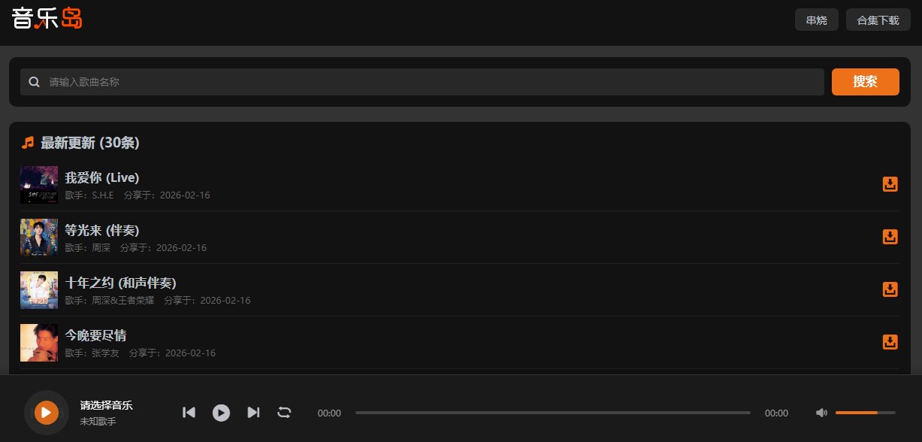Click the 音乐岛 site logo

[47, 18]
